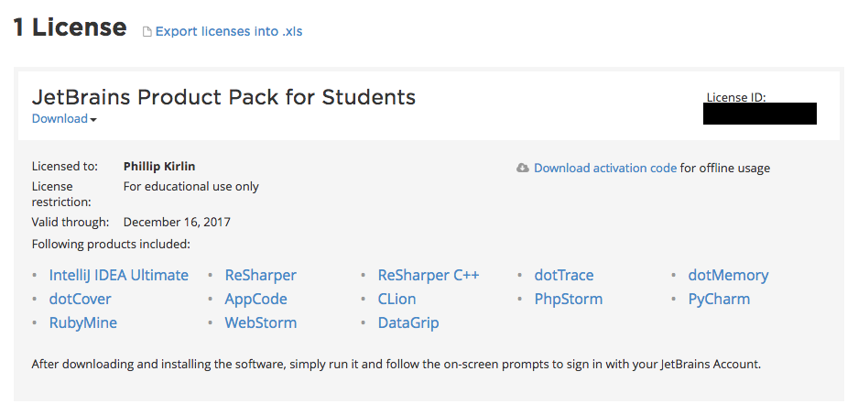Click 'Following products included:' text
This screenshot has height=415, width=858.
pos(111,245)
